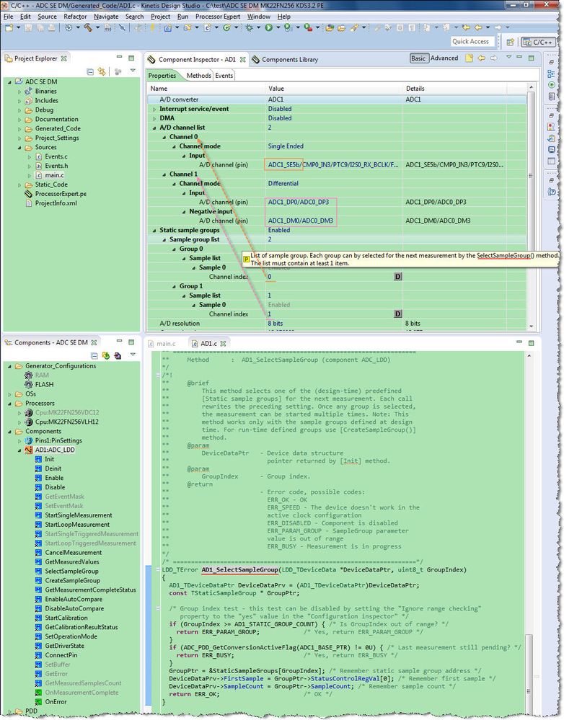Click the D button on Group 0 Channel index row
564x720 pixels.
click(398, 277)
